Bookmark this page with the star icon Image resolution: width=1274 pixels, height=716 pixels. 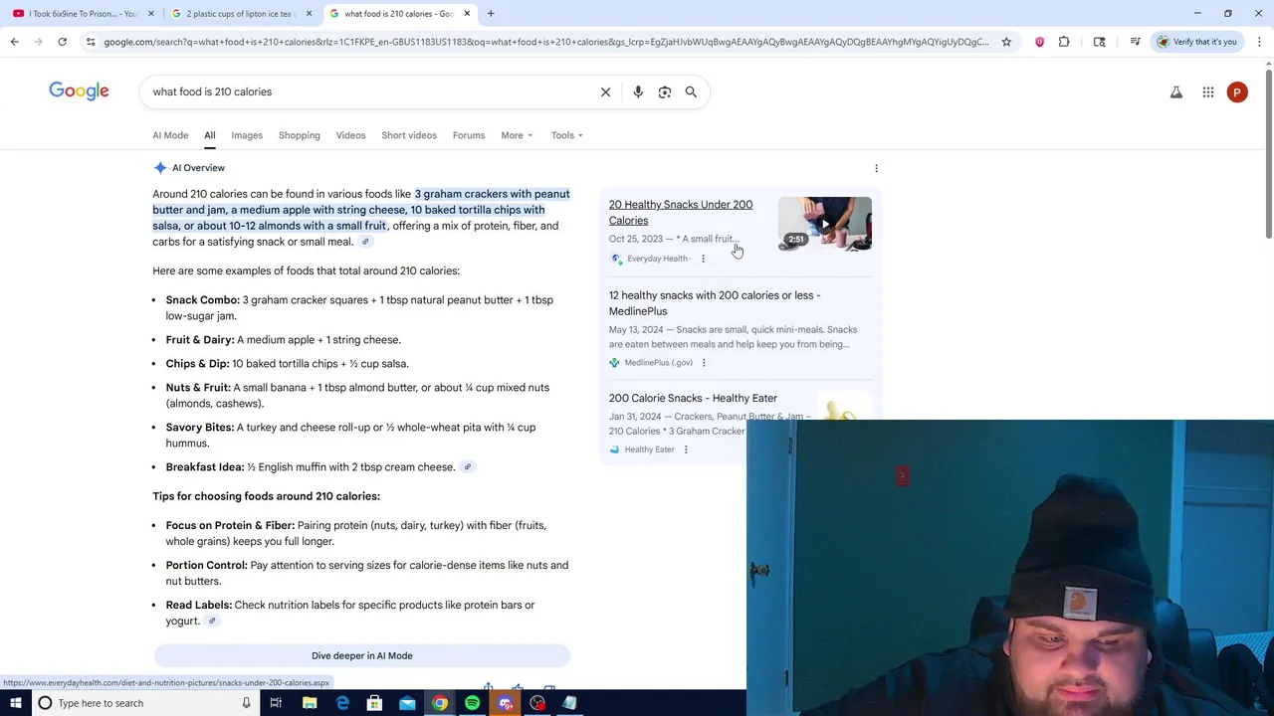(x=1006, y=42)
